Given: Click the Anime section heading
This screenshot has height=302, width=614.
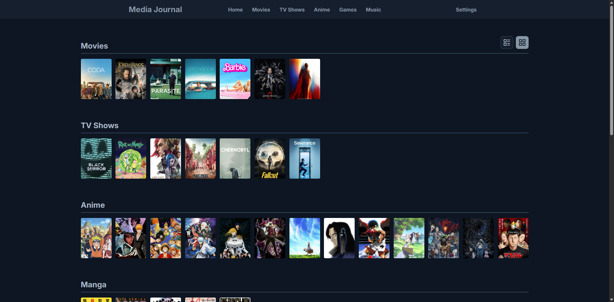Looking at the screenshot, I should pos(93,205).
